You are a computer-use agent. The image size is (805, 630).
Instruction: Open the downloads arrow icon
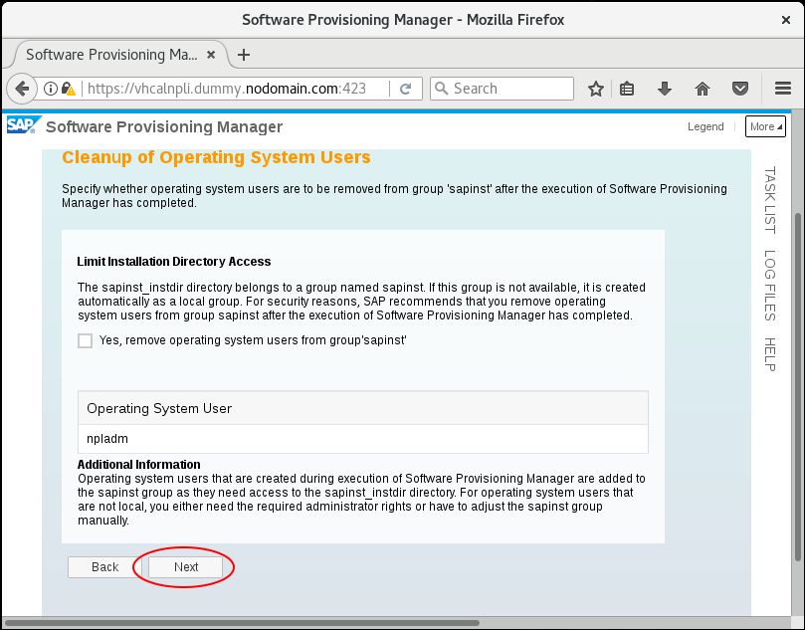(665, 89)
